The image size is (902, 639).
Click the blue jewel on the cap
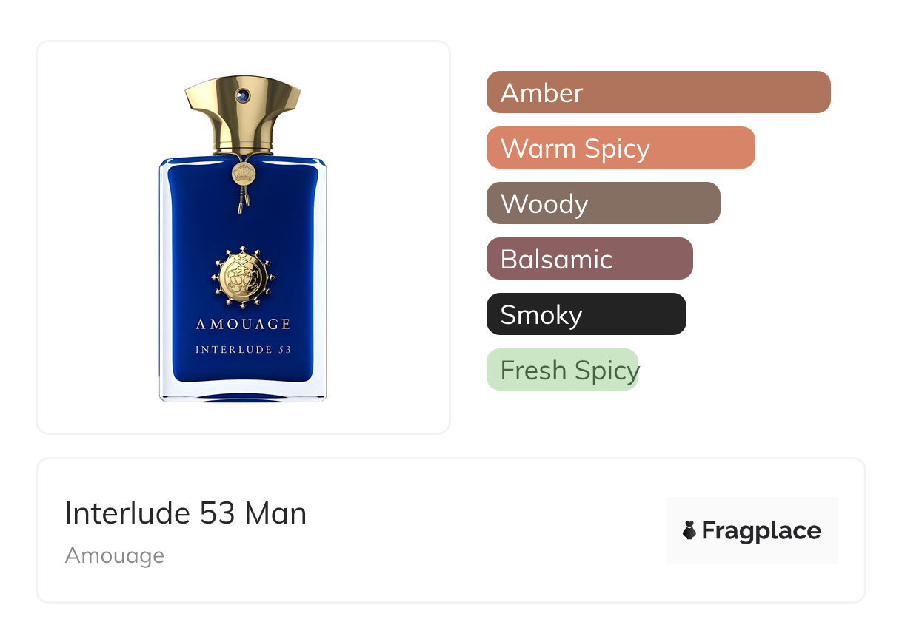[242, 95]
